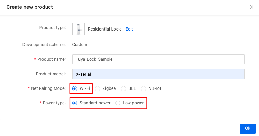Click the Custom development scheme value
The image size is (259, 136).
click(x=80, y=45)
